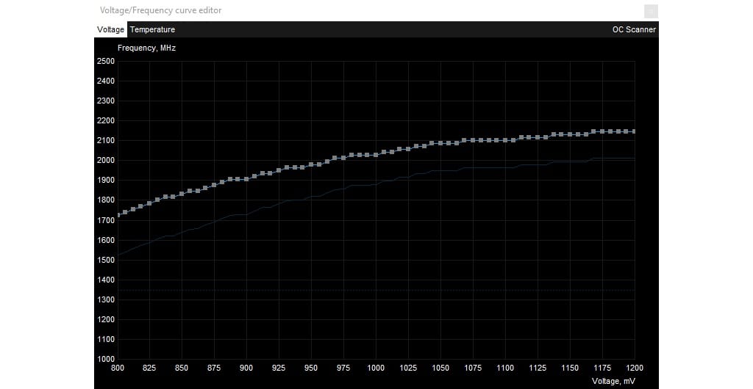This screenshot has height=389, width=753.
Task: Click the 900 label on voltage axis
Action: click(x=246, y=368)
